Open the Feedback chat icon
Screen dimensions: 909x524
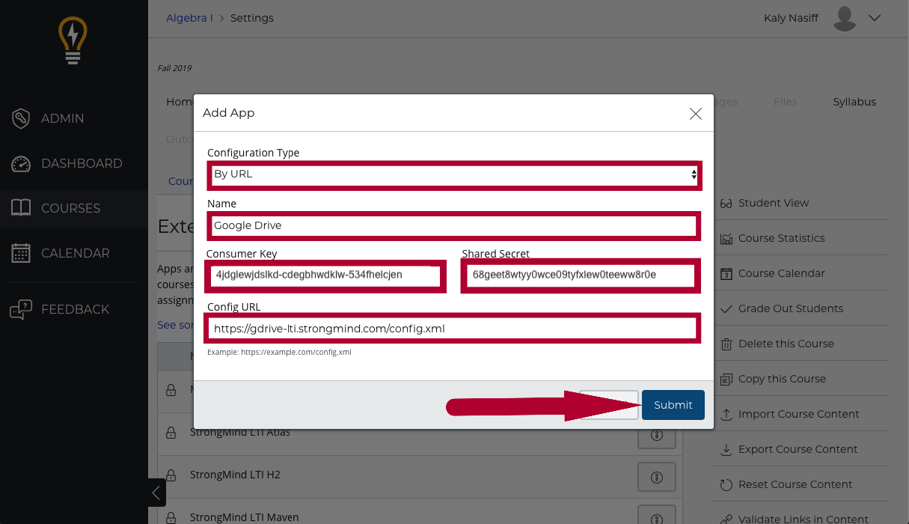21,309
